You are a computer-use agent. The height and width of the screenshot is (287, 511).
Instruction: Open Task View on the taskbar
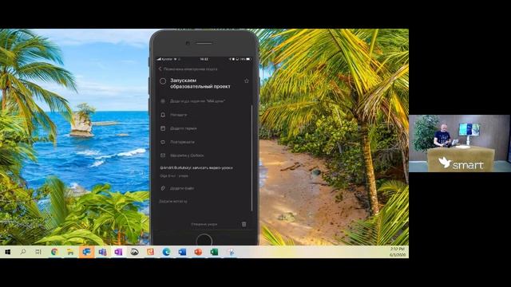[x=38, y=252]
